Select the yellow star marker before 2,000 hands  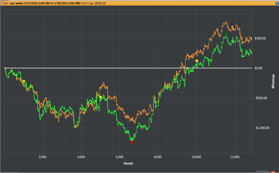click(x=24, y=81)
